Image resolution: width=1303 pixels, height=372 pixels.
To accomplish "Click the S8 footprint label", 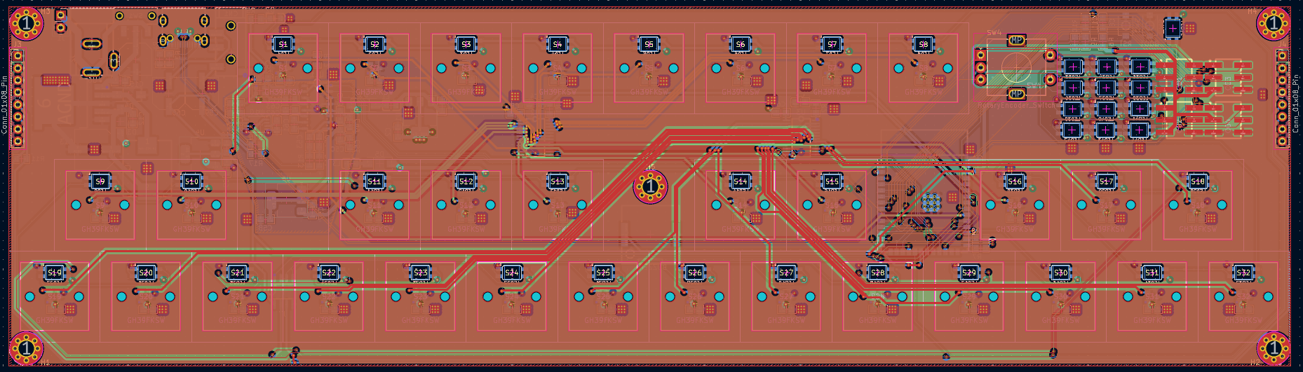I will tap(924, 44).
